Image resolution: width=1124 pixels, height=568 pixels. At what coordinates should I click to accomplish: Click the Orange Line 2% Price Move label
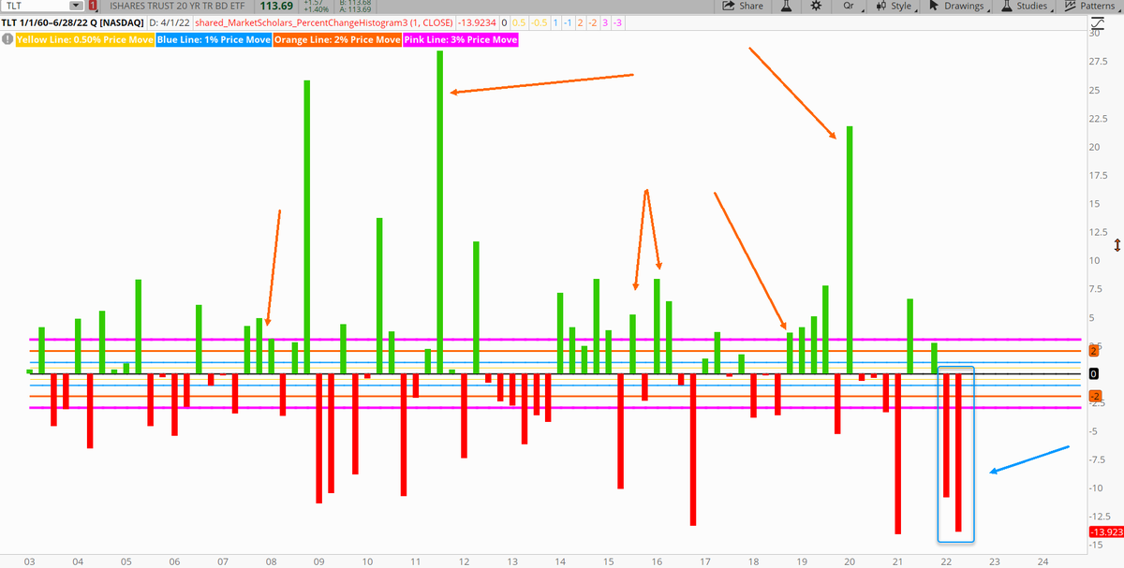337,40
